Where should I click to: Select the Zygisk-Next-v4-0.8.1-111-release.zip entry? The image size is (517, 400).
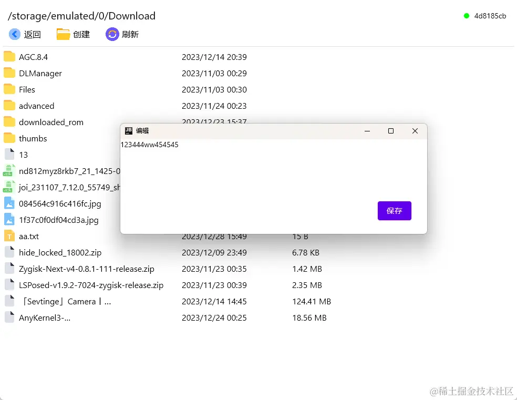point(86,269)
